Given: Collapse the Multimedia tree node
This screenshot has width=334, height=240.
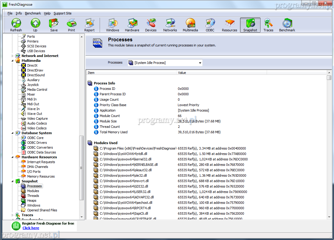Looking at the screenshot, I should (x=13, y=61).
